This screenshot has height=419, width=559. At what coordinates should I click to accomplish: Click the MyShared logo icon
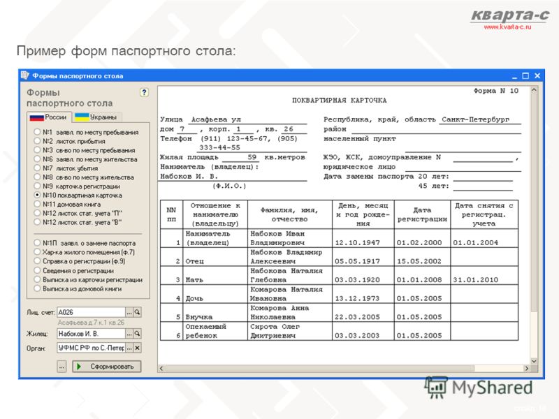436,388
